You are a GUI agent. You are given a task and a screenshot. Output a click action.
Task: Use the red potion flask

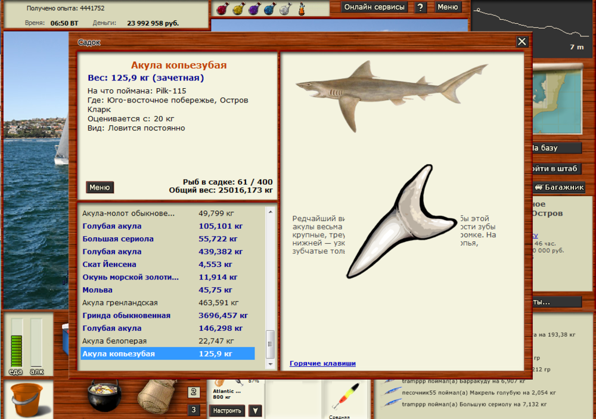222,8
